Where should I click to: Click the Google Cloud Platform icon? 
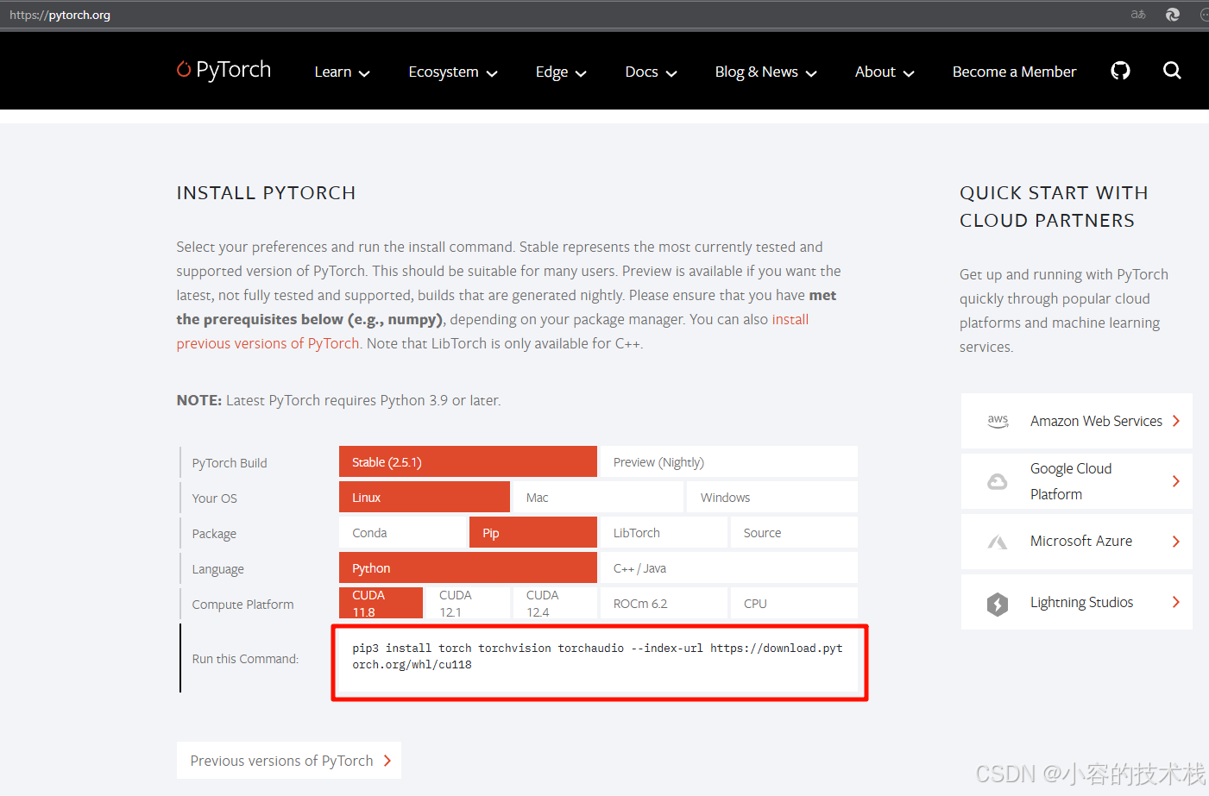[x=998, y=481]
